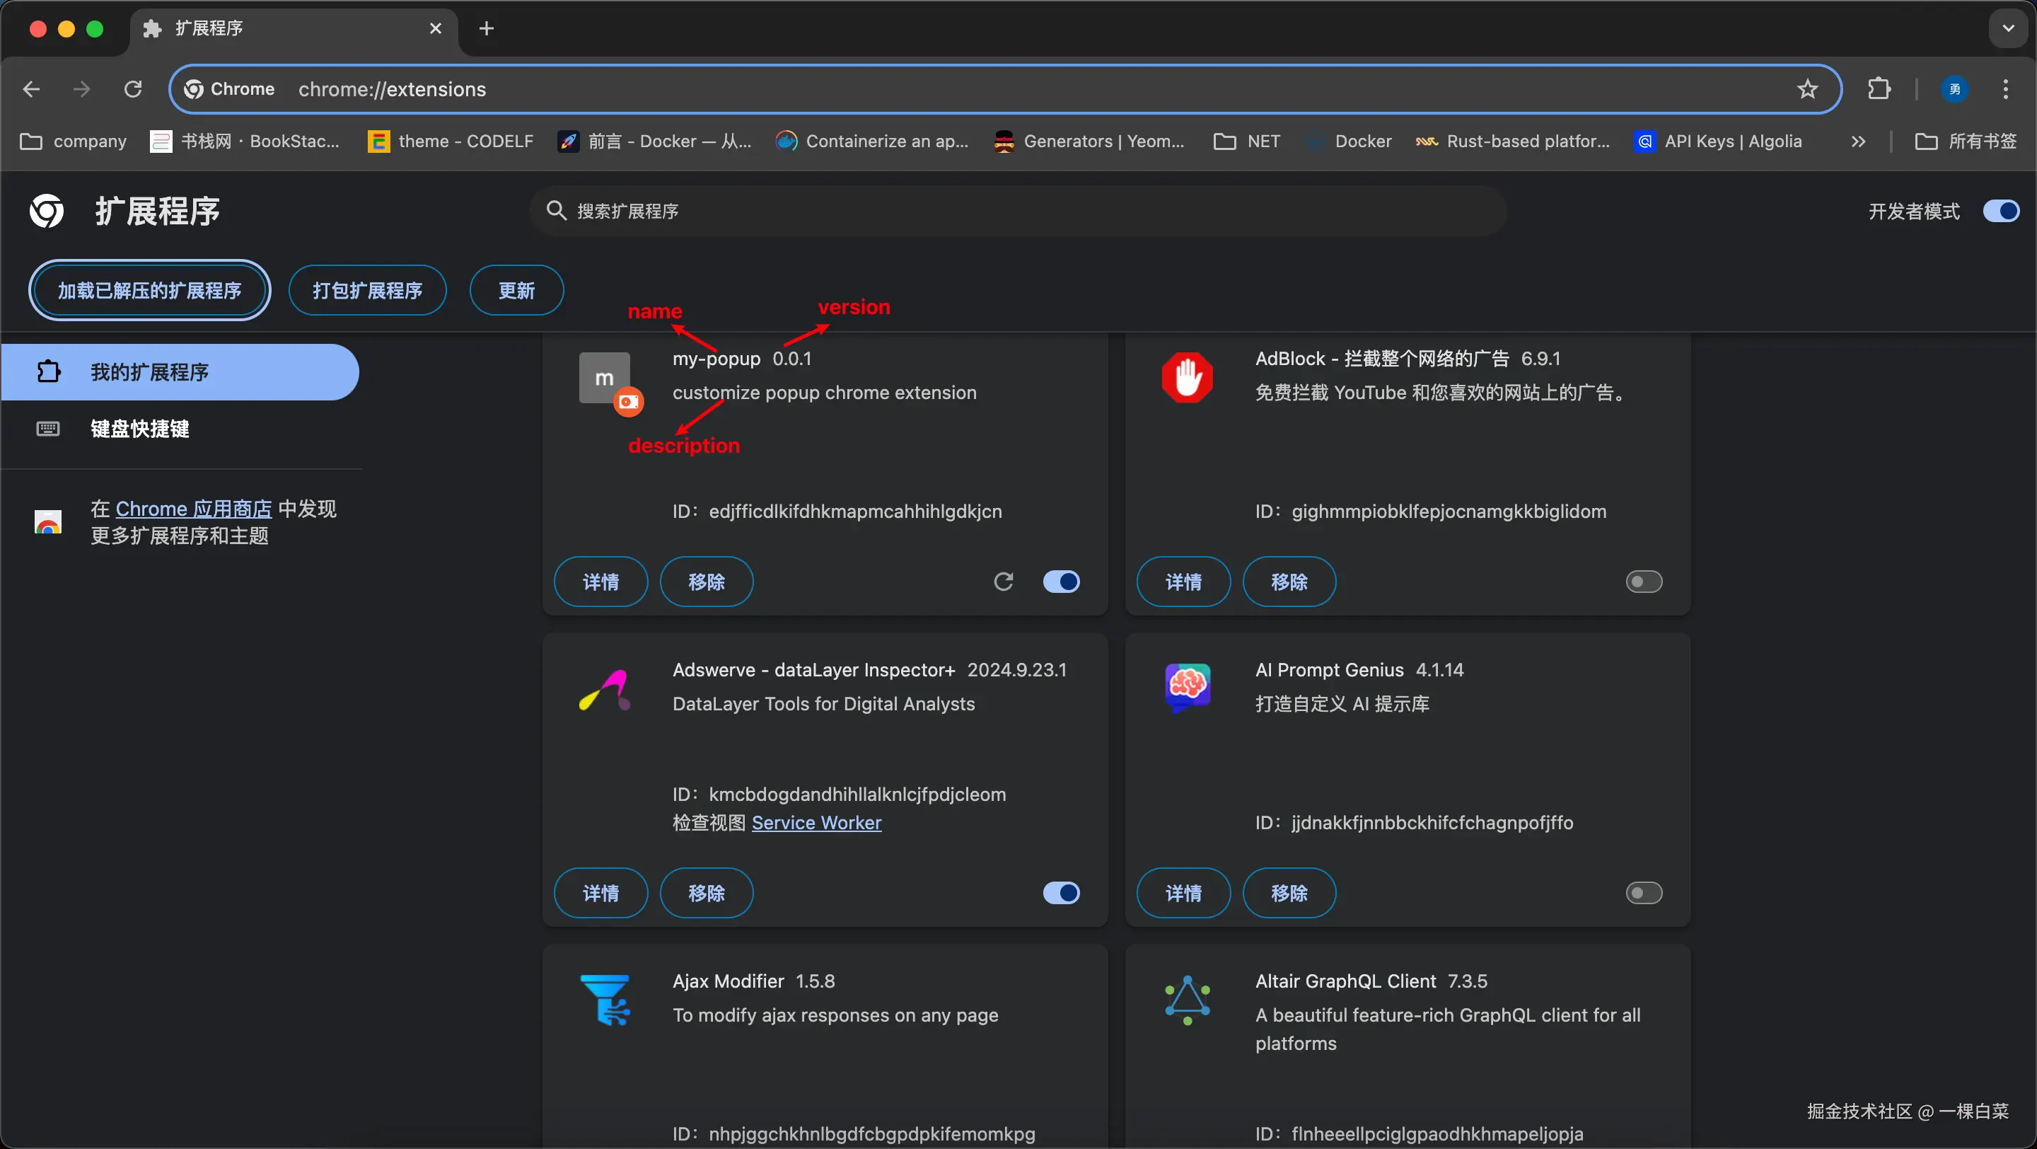Disable the my-popup extension toggle
2037x1149 pixels.
[1061, 582]
